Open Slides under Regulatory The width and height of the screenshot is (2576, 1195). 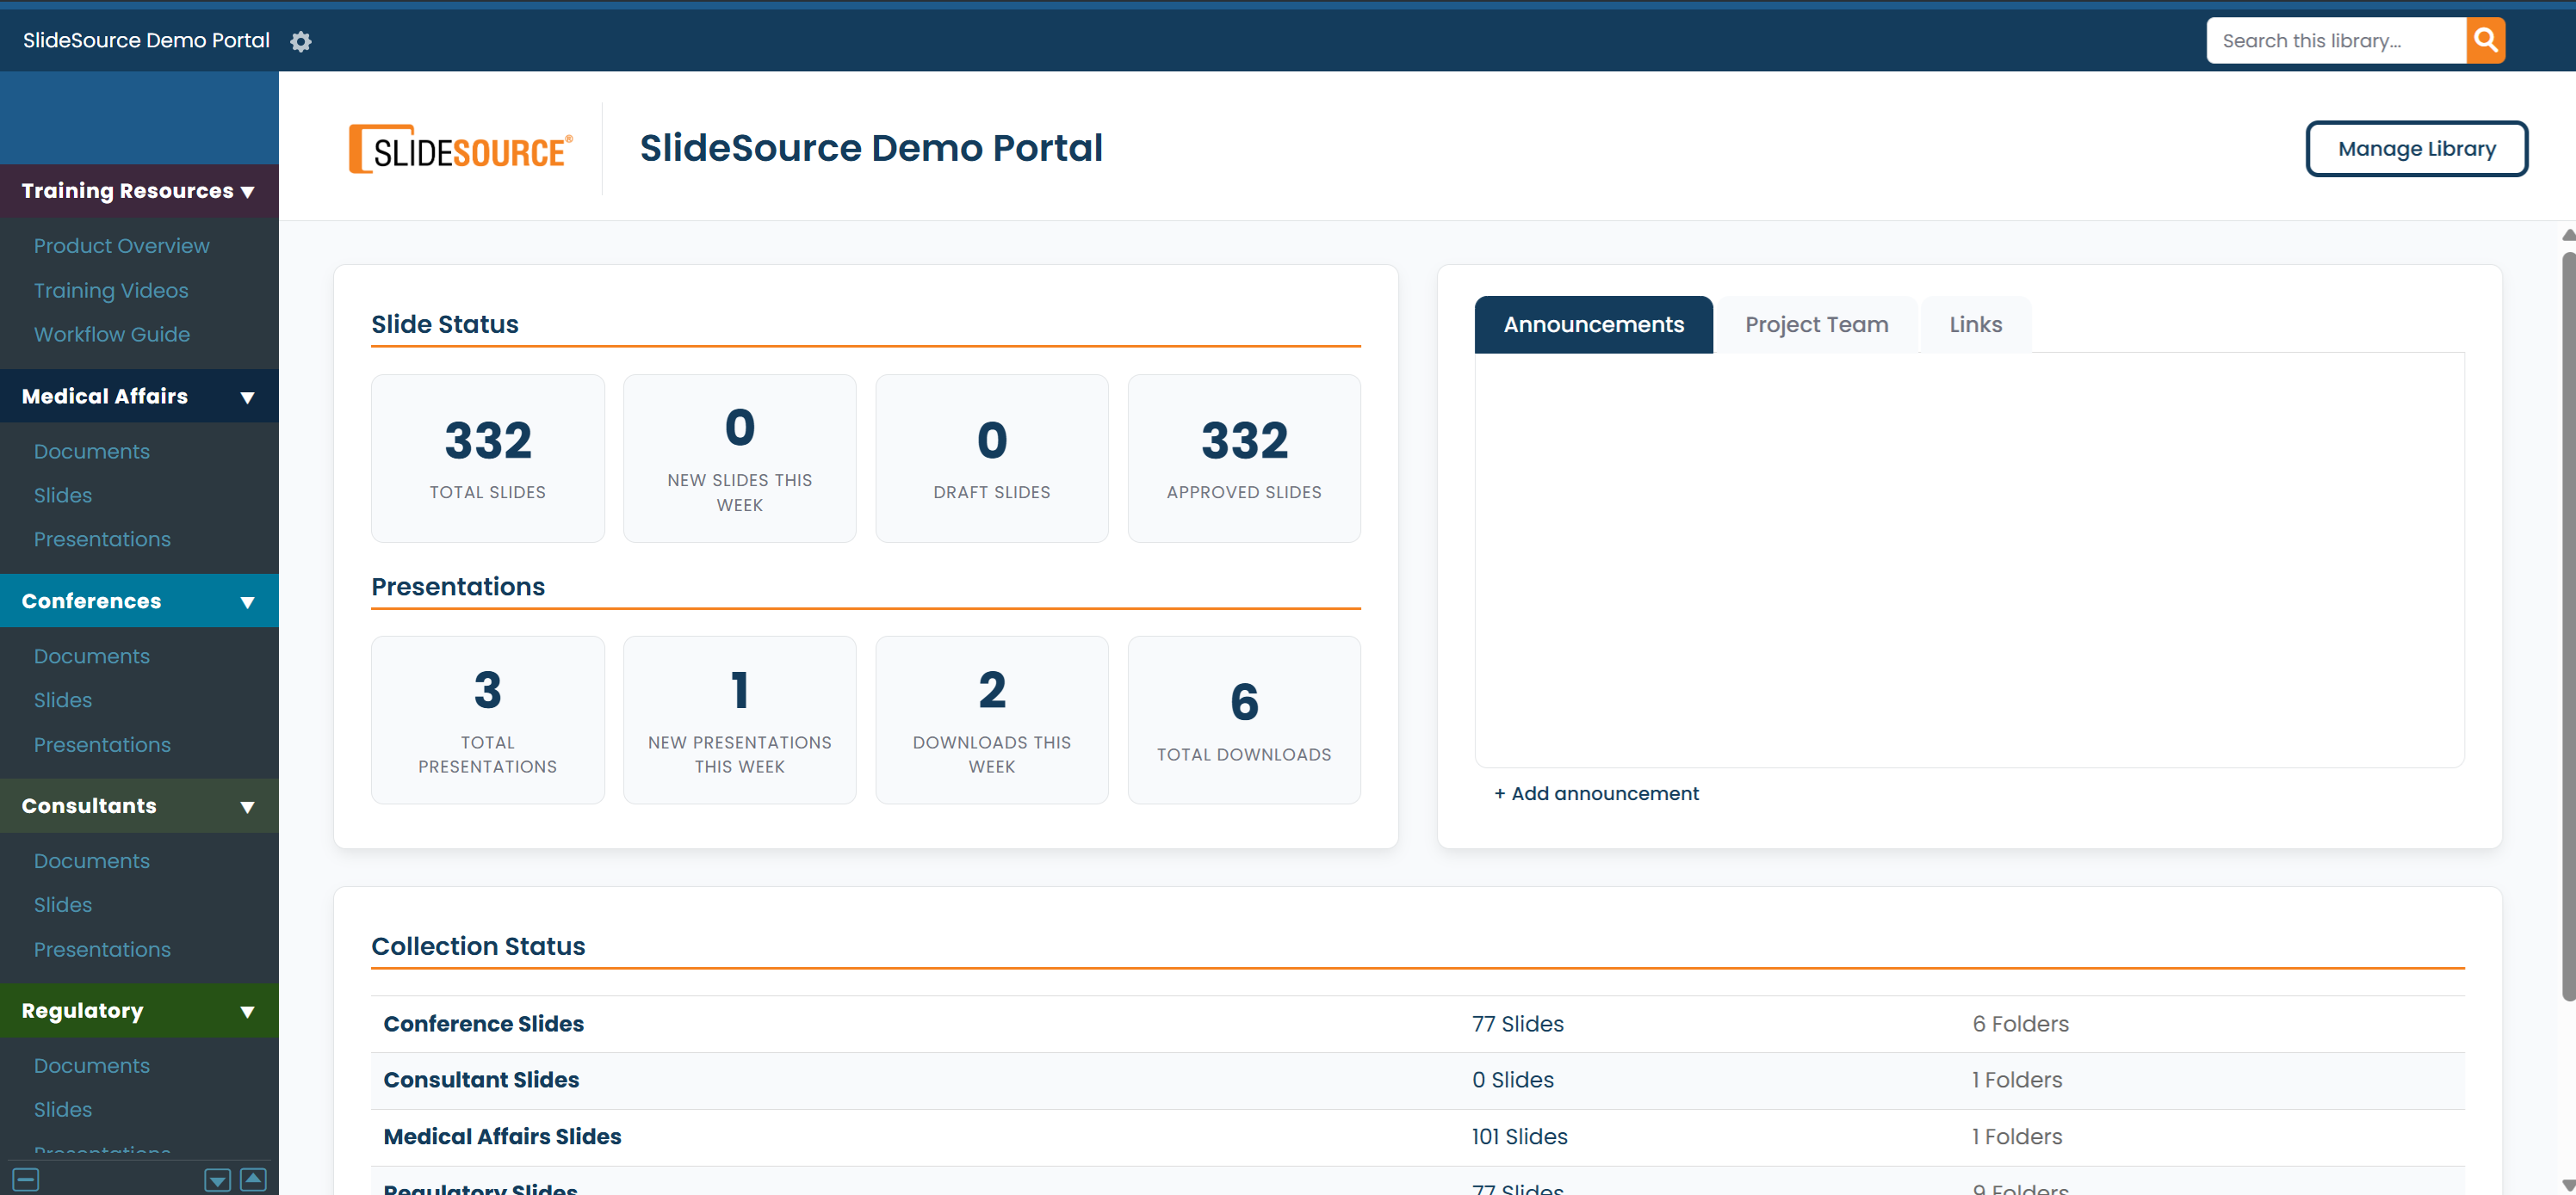[63, 1110]
